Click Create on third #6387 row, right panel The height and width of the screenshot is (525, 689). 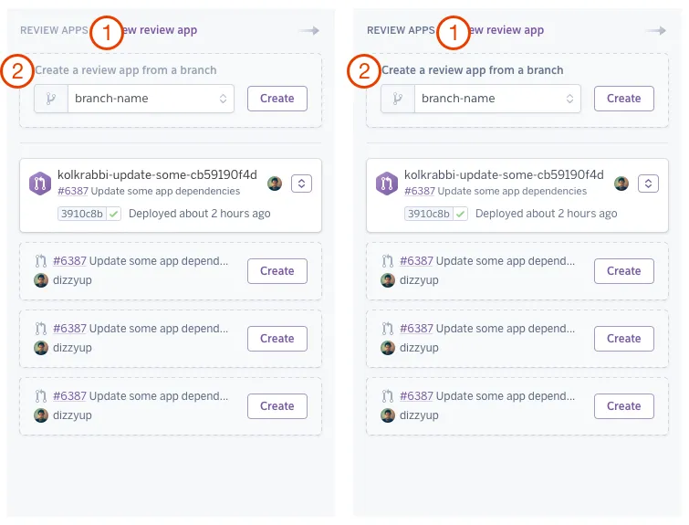pos(624,406)
